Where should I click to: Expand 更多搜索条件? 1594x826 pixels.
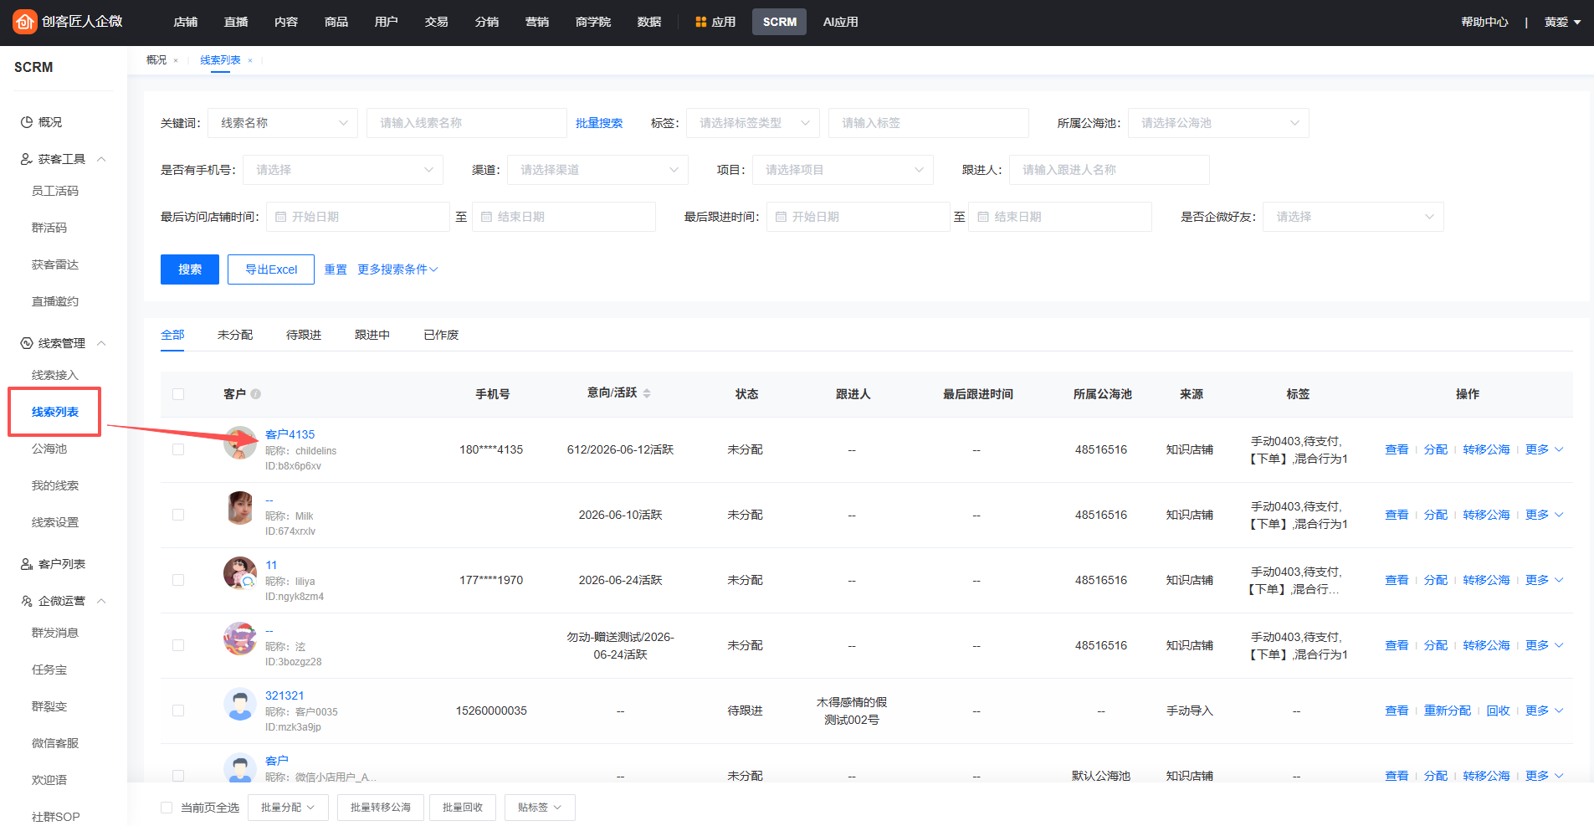[397, 269]
